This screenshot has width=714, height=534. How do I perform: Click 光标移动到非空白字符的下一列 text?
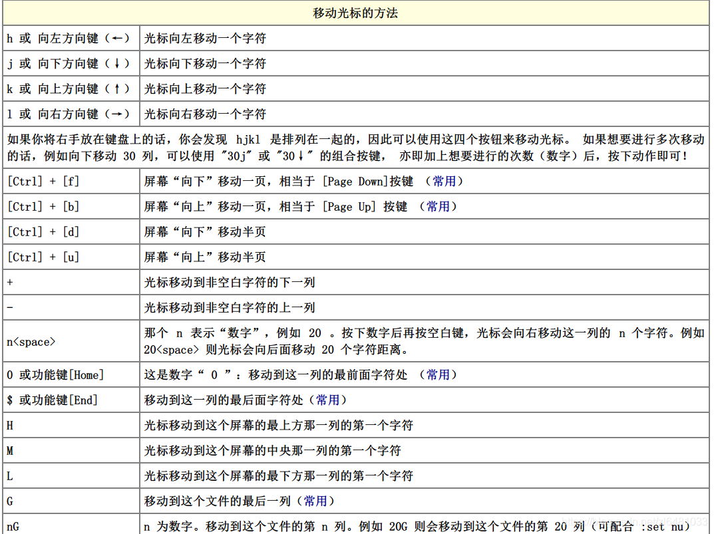(230, 282)
